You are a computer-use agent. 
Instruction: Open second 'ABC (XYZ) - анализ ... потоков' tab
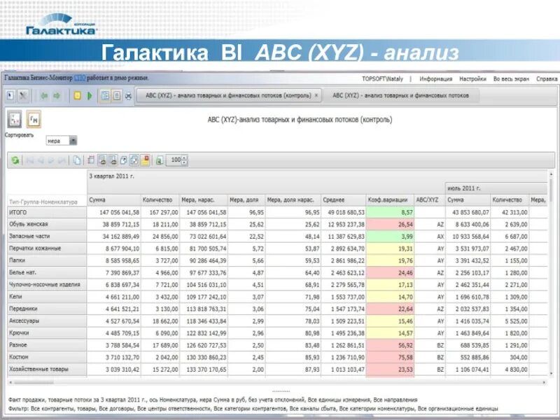click(400, 96)
